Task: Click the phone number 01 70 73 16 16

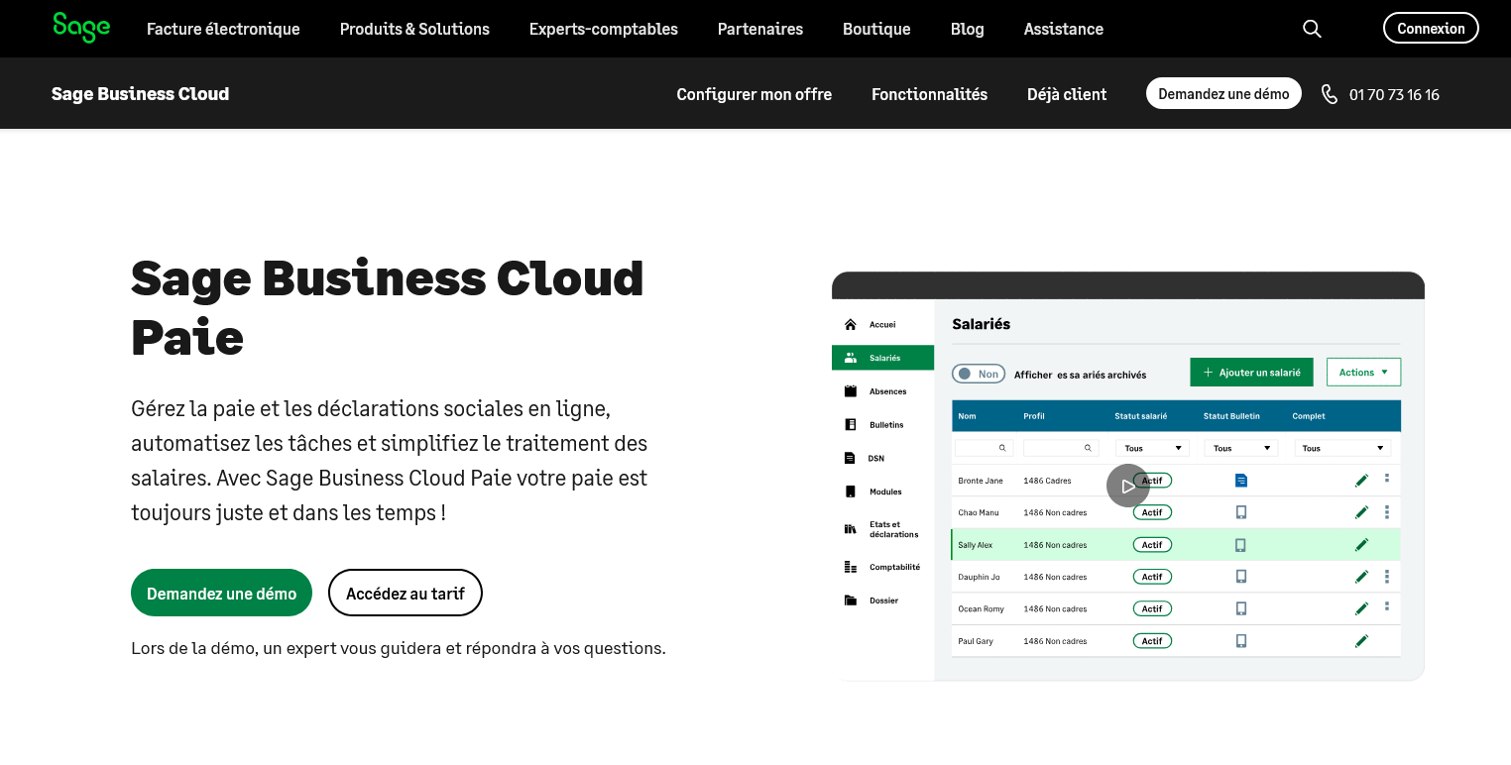Action: click(1394, 94)
